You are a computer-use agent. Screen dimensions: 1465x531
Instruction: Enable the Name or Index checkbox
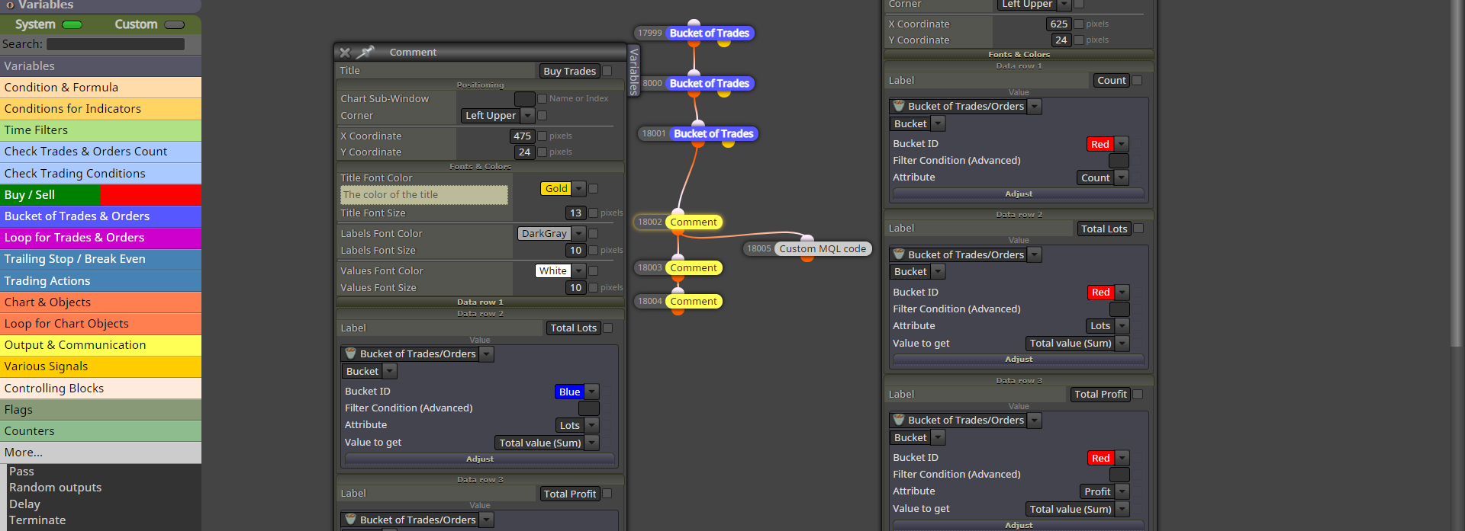542,98
